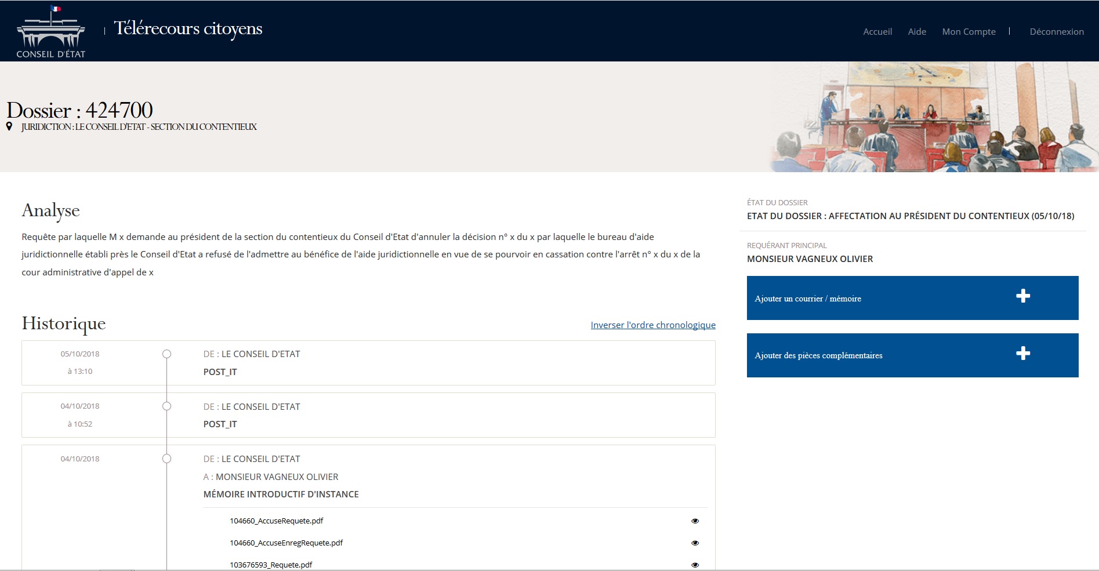This screenshot has width=1099, height=571.
Task: Click the location pin icon beside Juridiction
Action: pos(9,126)
